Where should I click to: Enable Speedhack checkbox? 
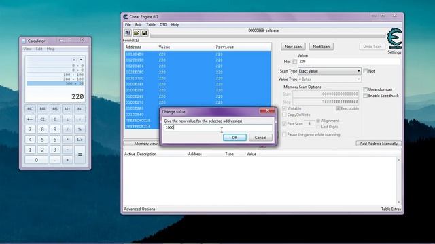[x=366, y=96]
